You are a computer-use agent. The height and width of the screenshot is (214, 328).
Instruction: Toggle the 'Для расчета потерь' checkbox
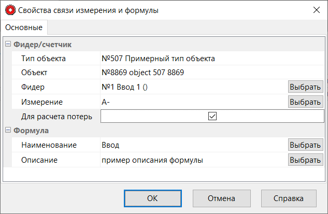[212, 117]
